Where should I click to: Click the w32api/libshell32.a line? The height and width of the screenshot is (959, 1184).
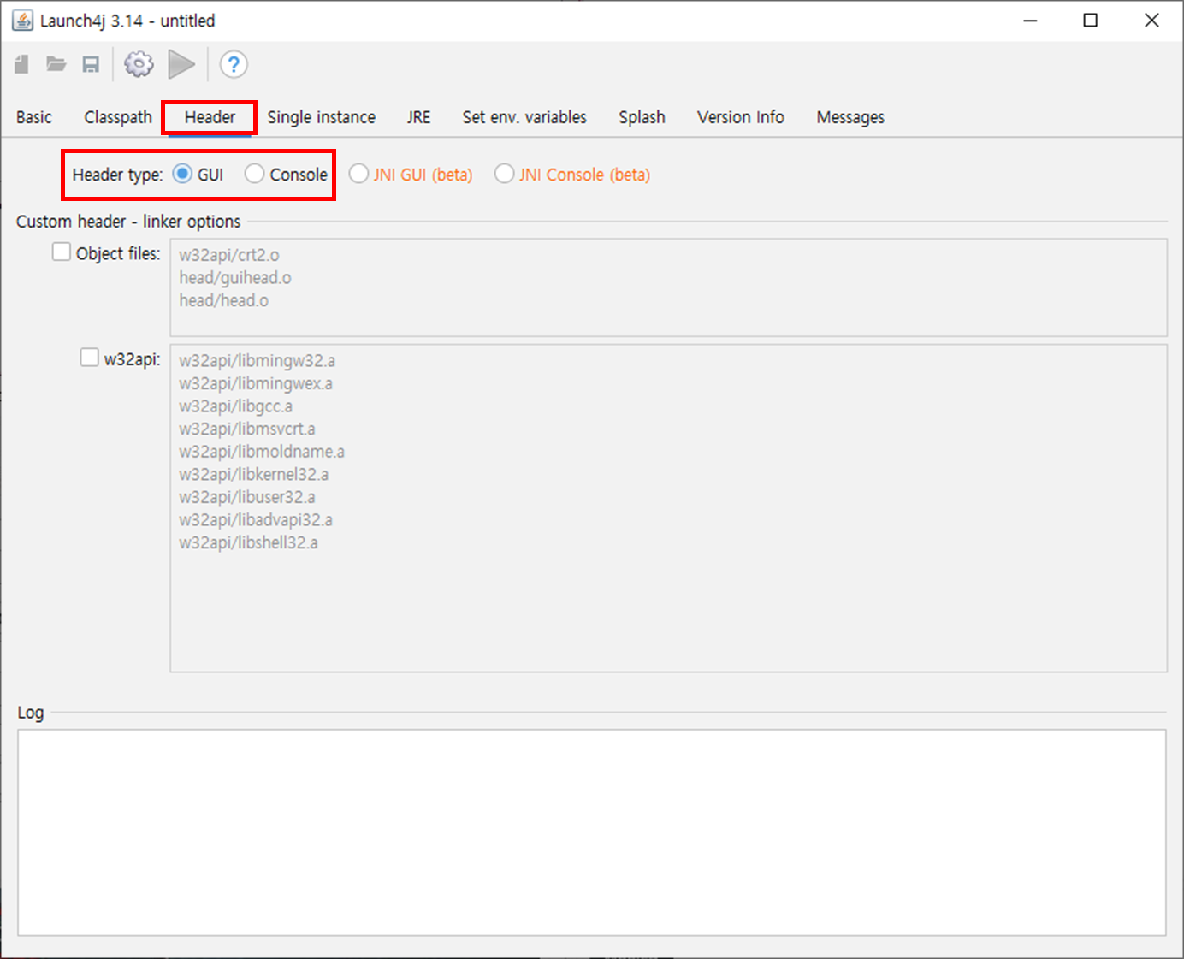(x=248, y=542)
